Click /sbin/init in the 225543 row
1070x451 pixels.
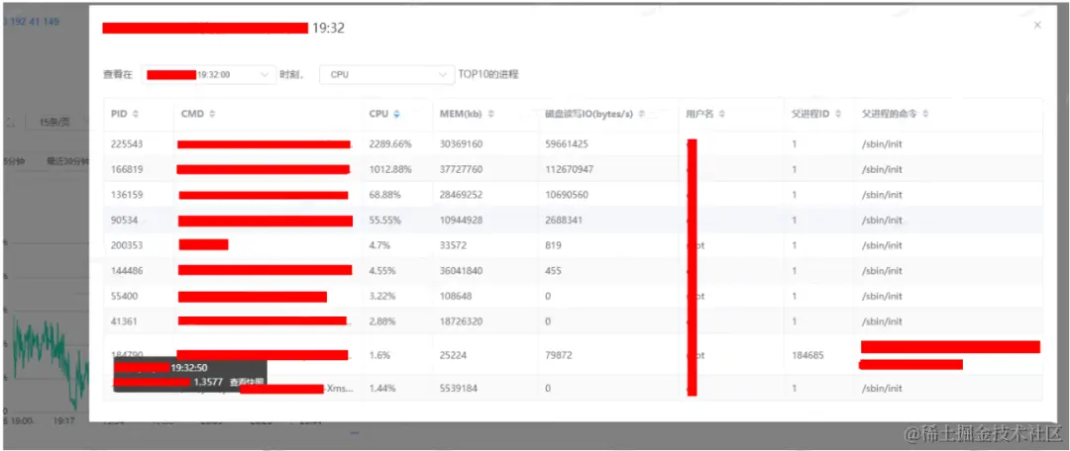882,144
